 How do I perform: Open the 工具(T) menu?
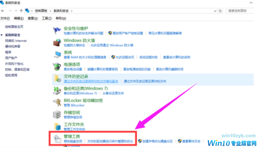[47, 18]
